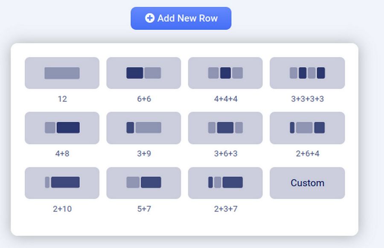Image resolution: width=384 pixels, height=248 pixels.
Task: Pick the 4+4+4 three-column layout
Action: tap(225, 73)
